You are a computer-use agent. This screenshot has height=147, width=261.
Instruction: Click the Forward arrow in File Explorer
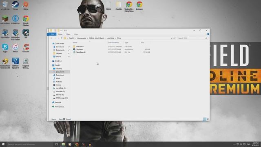pyautogui.click(x=55, y=38)
